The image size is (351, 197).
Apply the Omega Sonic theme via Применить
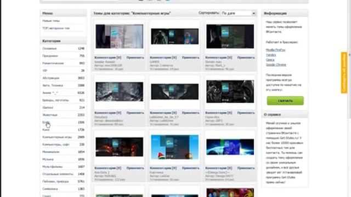(246, 168)
